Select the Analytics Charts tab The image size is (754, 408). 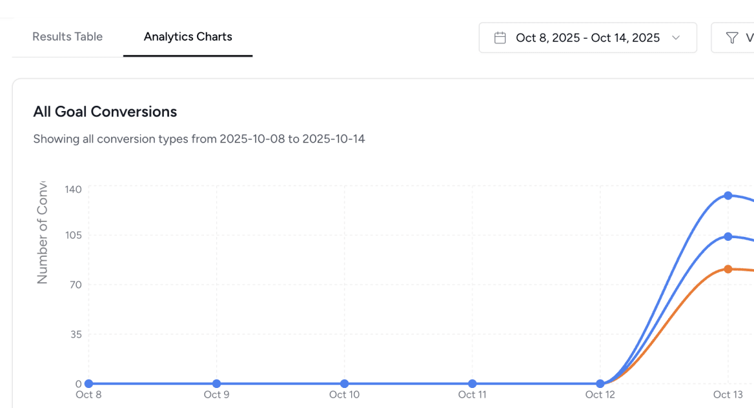point(188,37)
